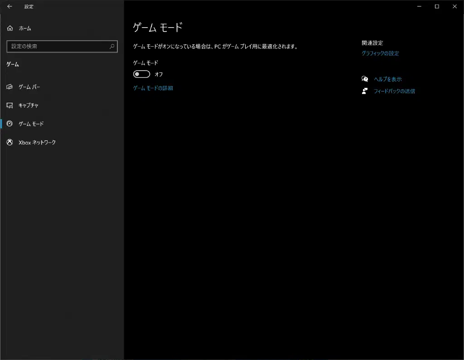Click the feedback person icon
The height and width of the screenshot is (360, 464).
tap(365, 91)
